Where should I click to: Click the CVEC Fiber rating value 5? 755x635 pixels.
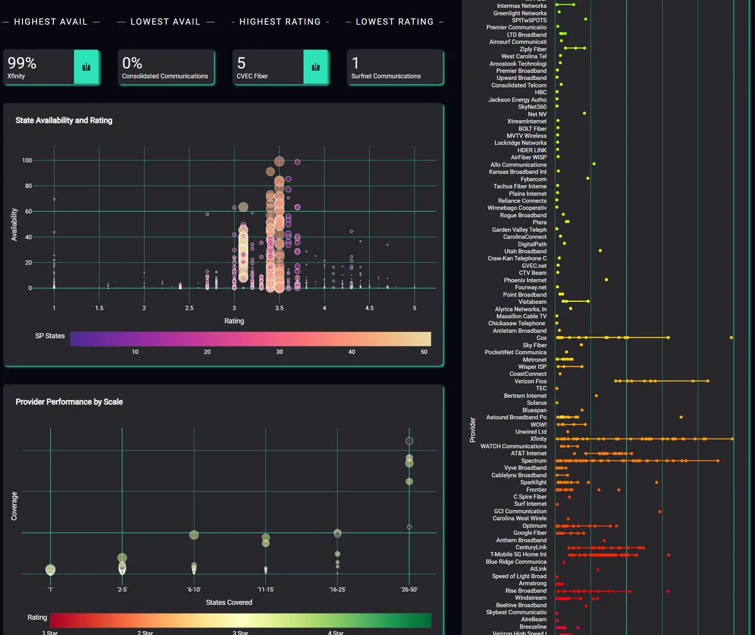(242, 63)
